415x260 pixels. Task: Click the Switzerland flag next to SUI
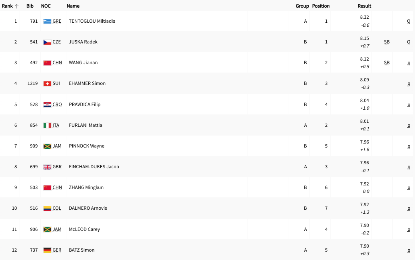pos(47,84)
